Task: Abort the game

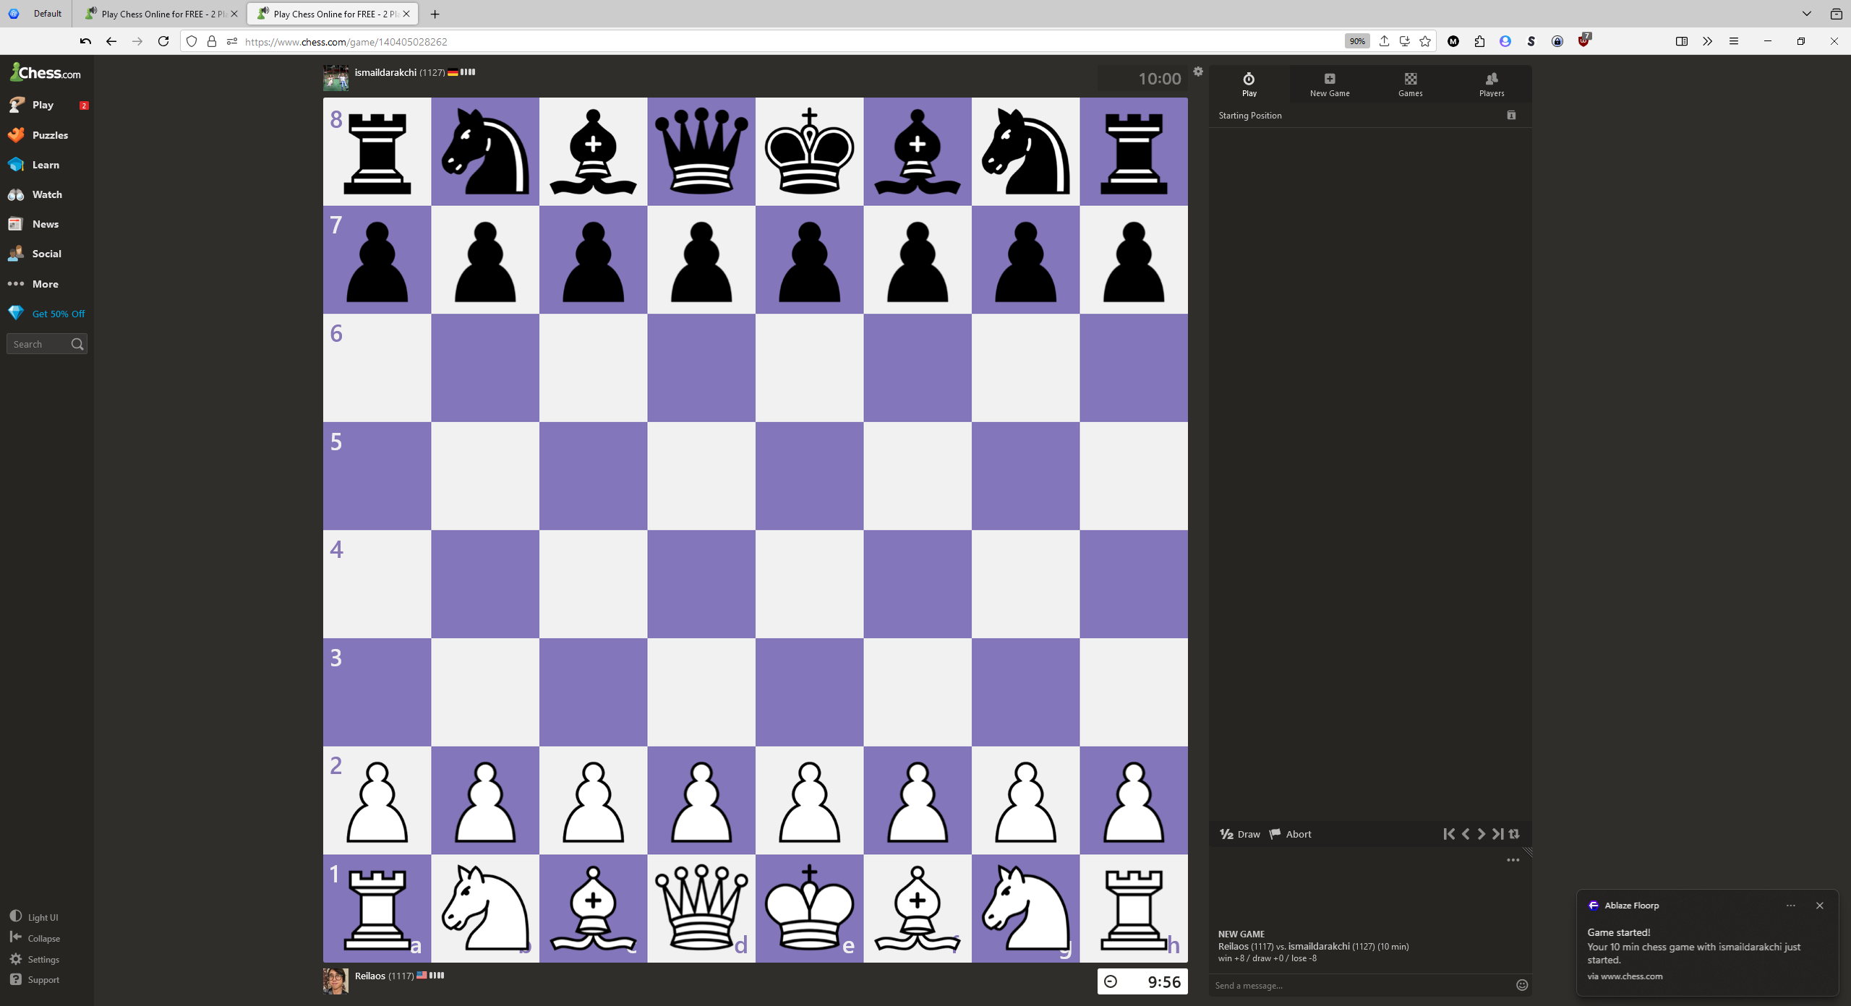Action: coord(1291,834)
